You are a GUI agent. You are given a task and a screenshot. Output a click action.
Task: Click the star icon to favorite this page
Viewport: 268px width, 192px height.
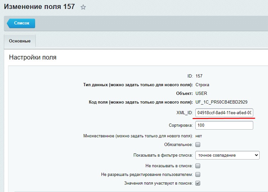pos(83,6)
